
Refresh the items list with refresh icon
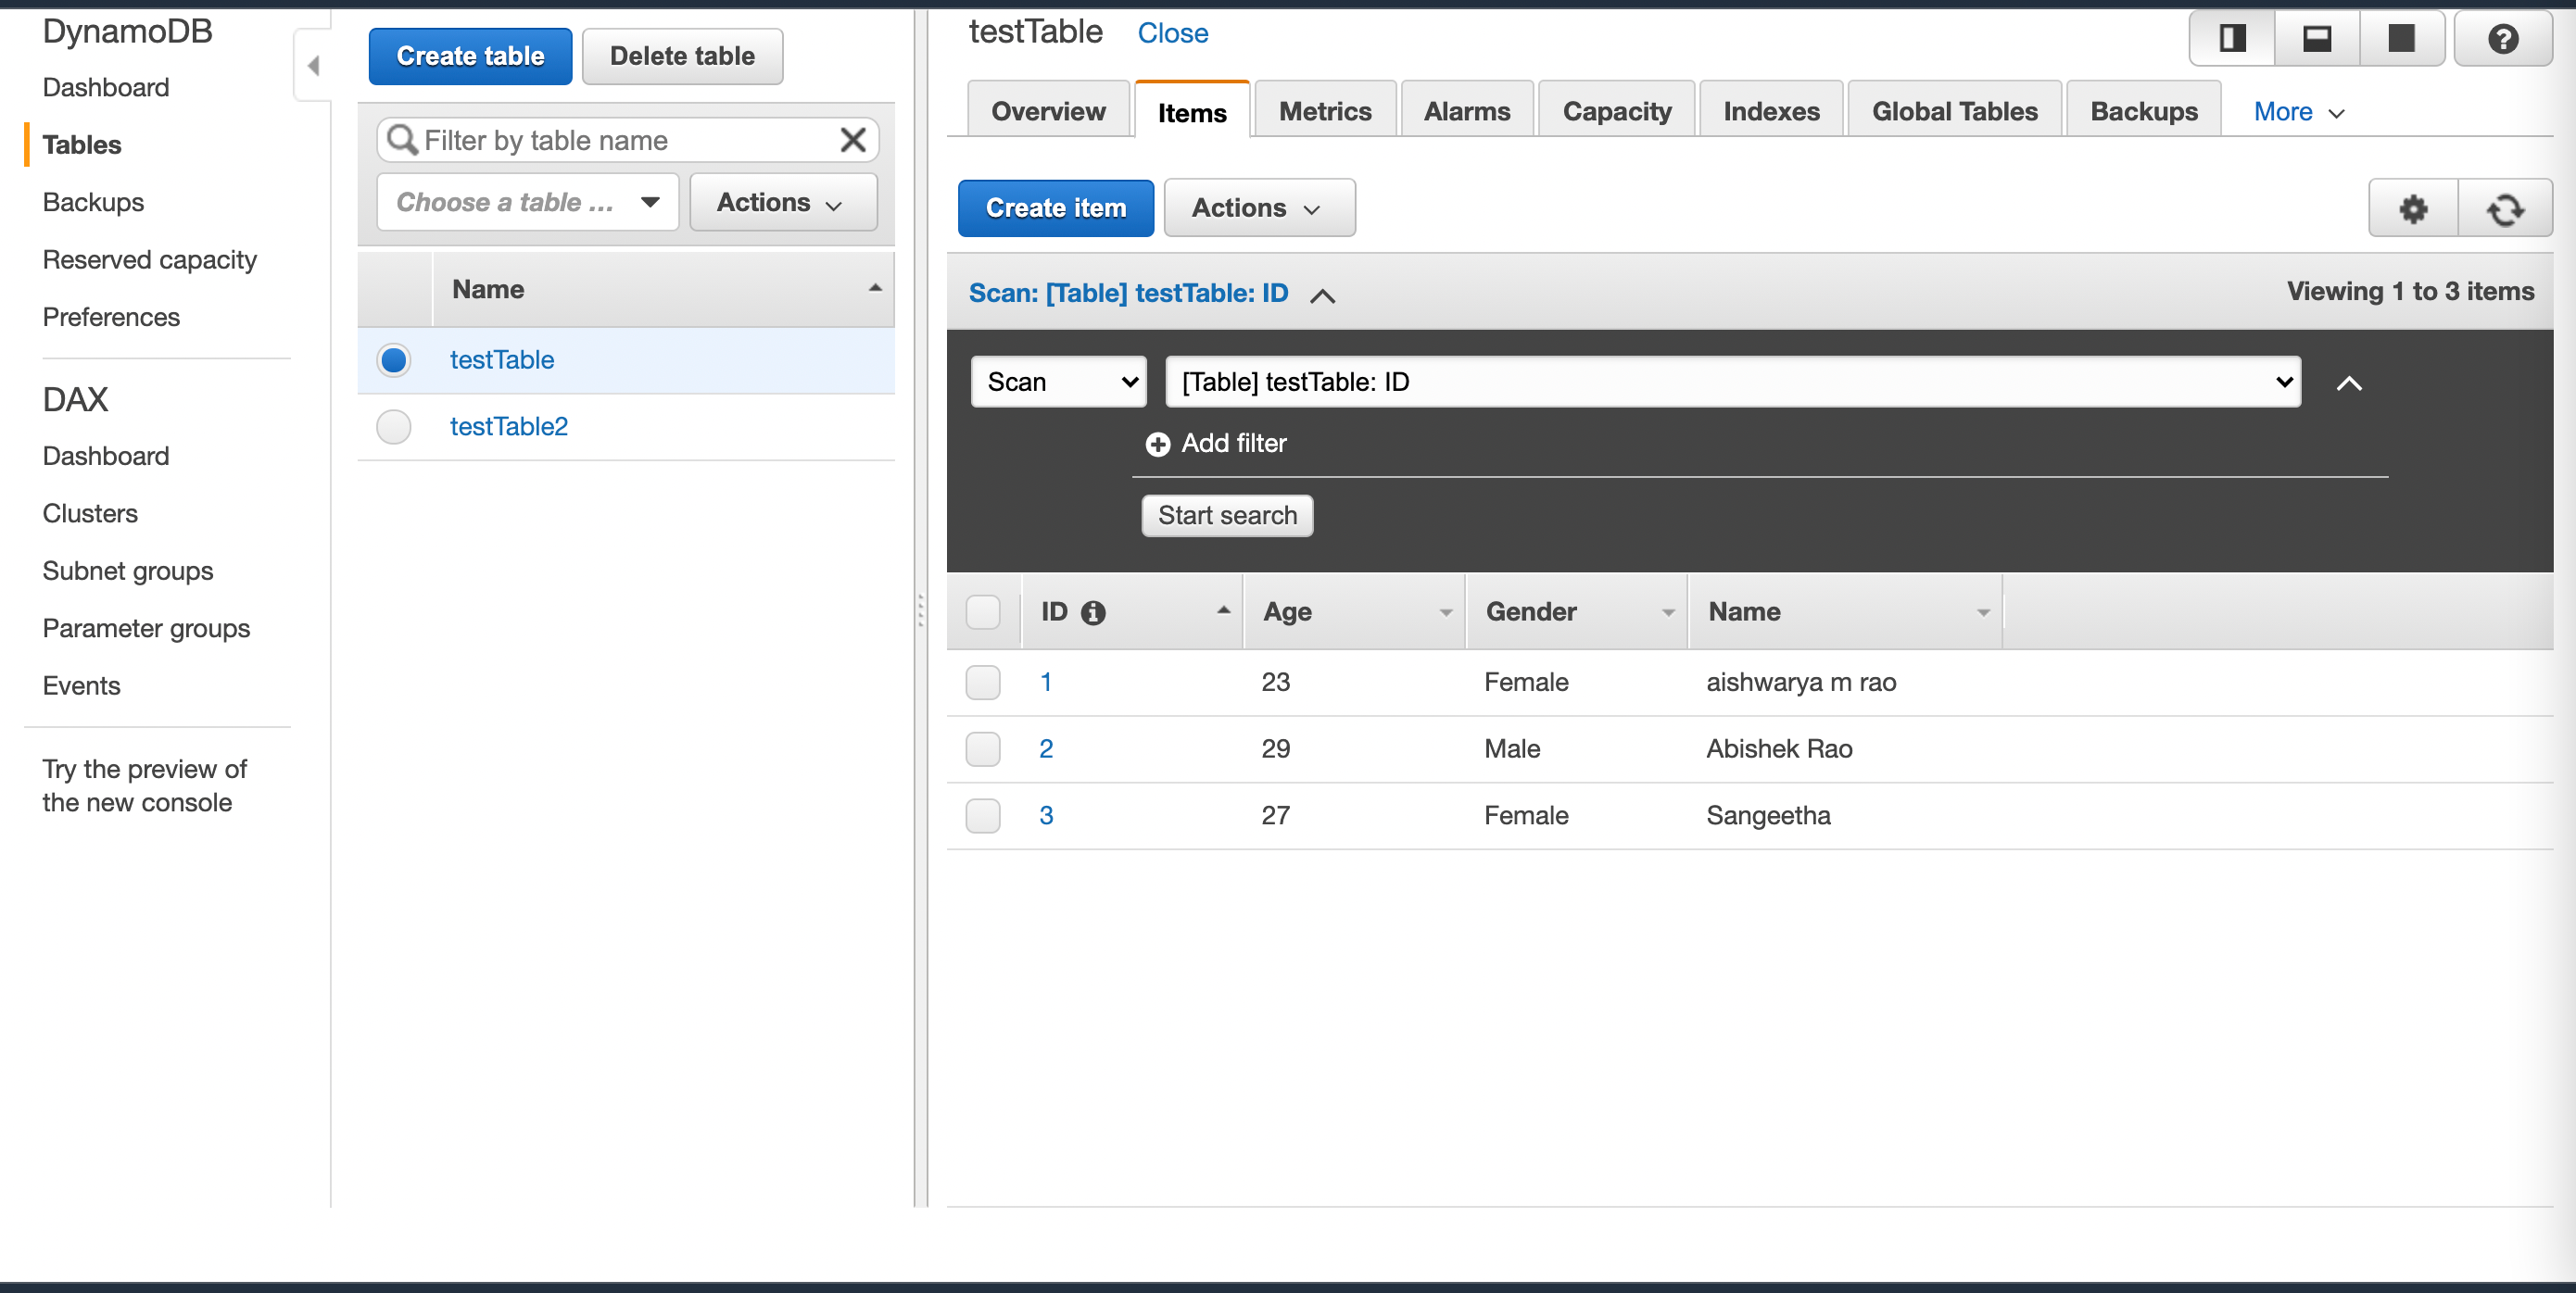coord(2504,207)
